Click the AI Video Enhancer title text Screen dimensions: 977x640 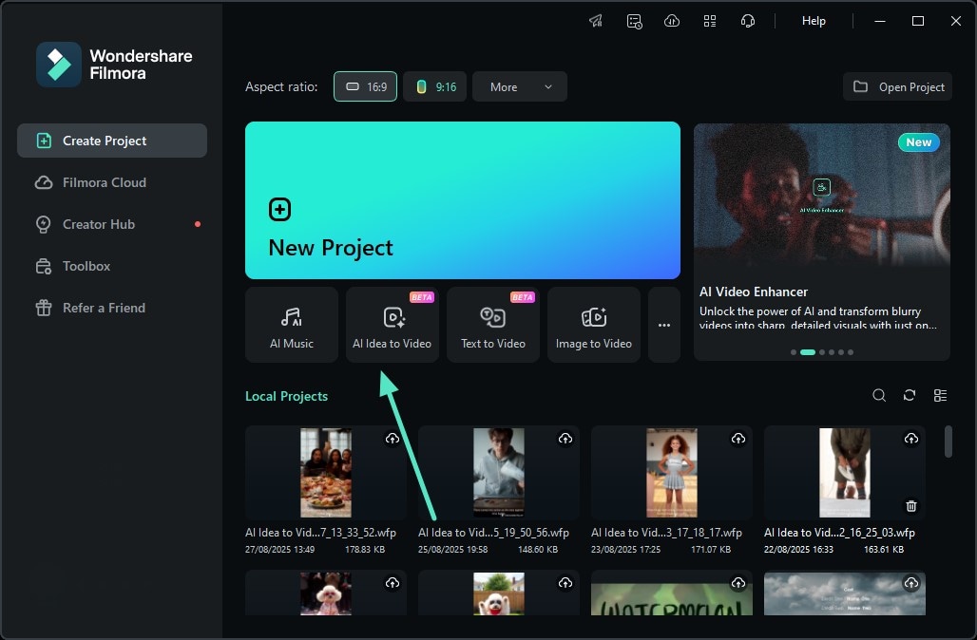click(754, 292)
